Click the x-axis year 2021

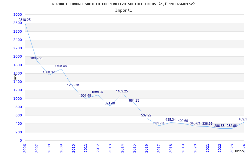(x=208, y=148)
